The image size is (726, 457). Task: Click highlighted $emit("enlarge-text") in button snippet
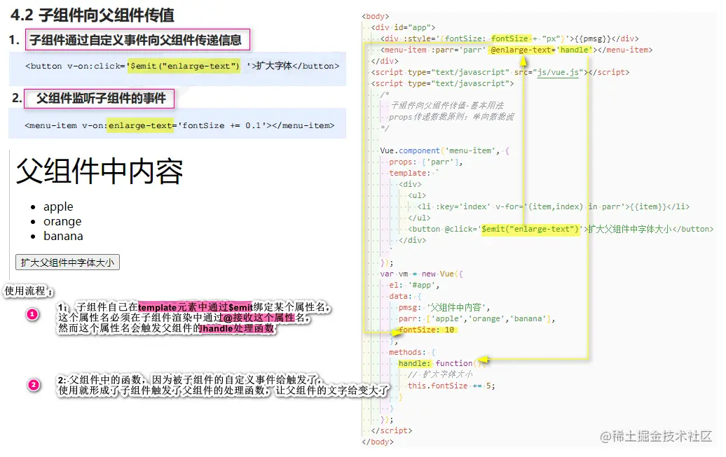(184, 66)
